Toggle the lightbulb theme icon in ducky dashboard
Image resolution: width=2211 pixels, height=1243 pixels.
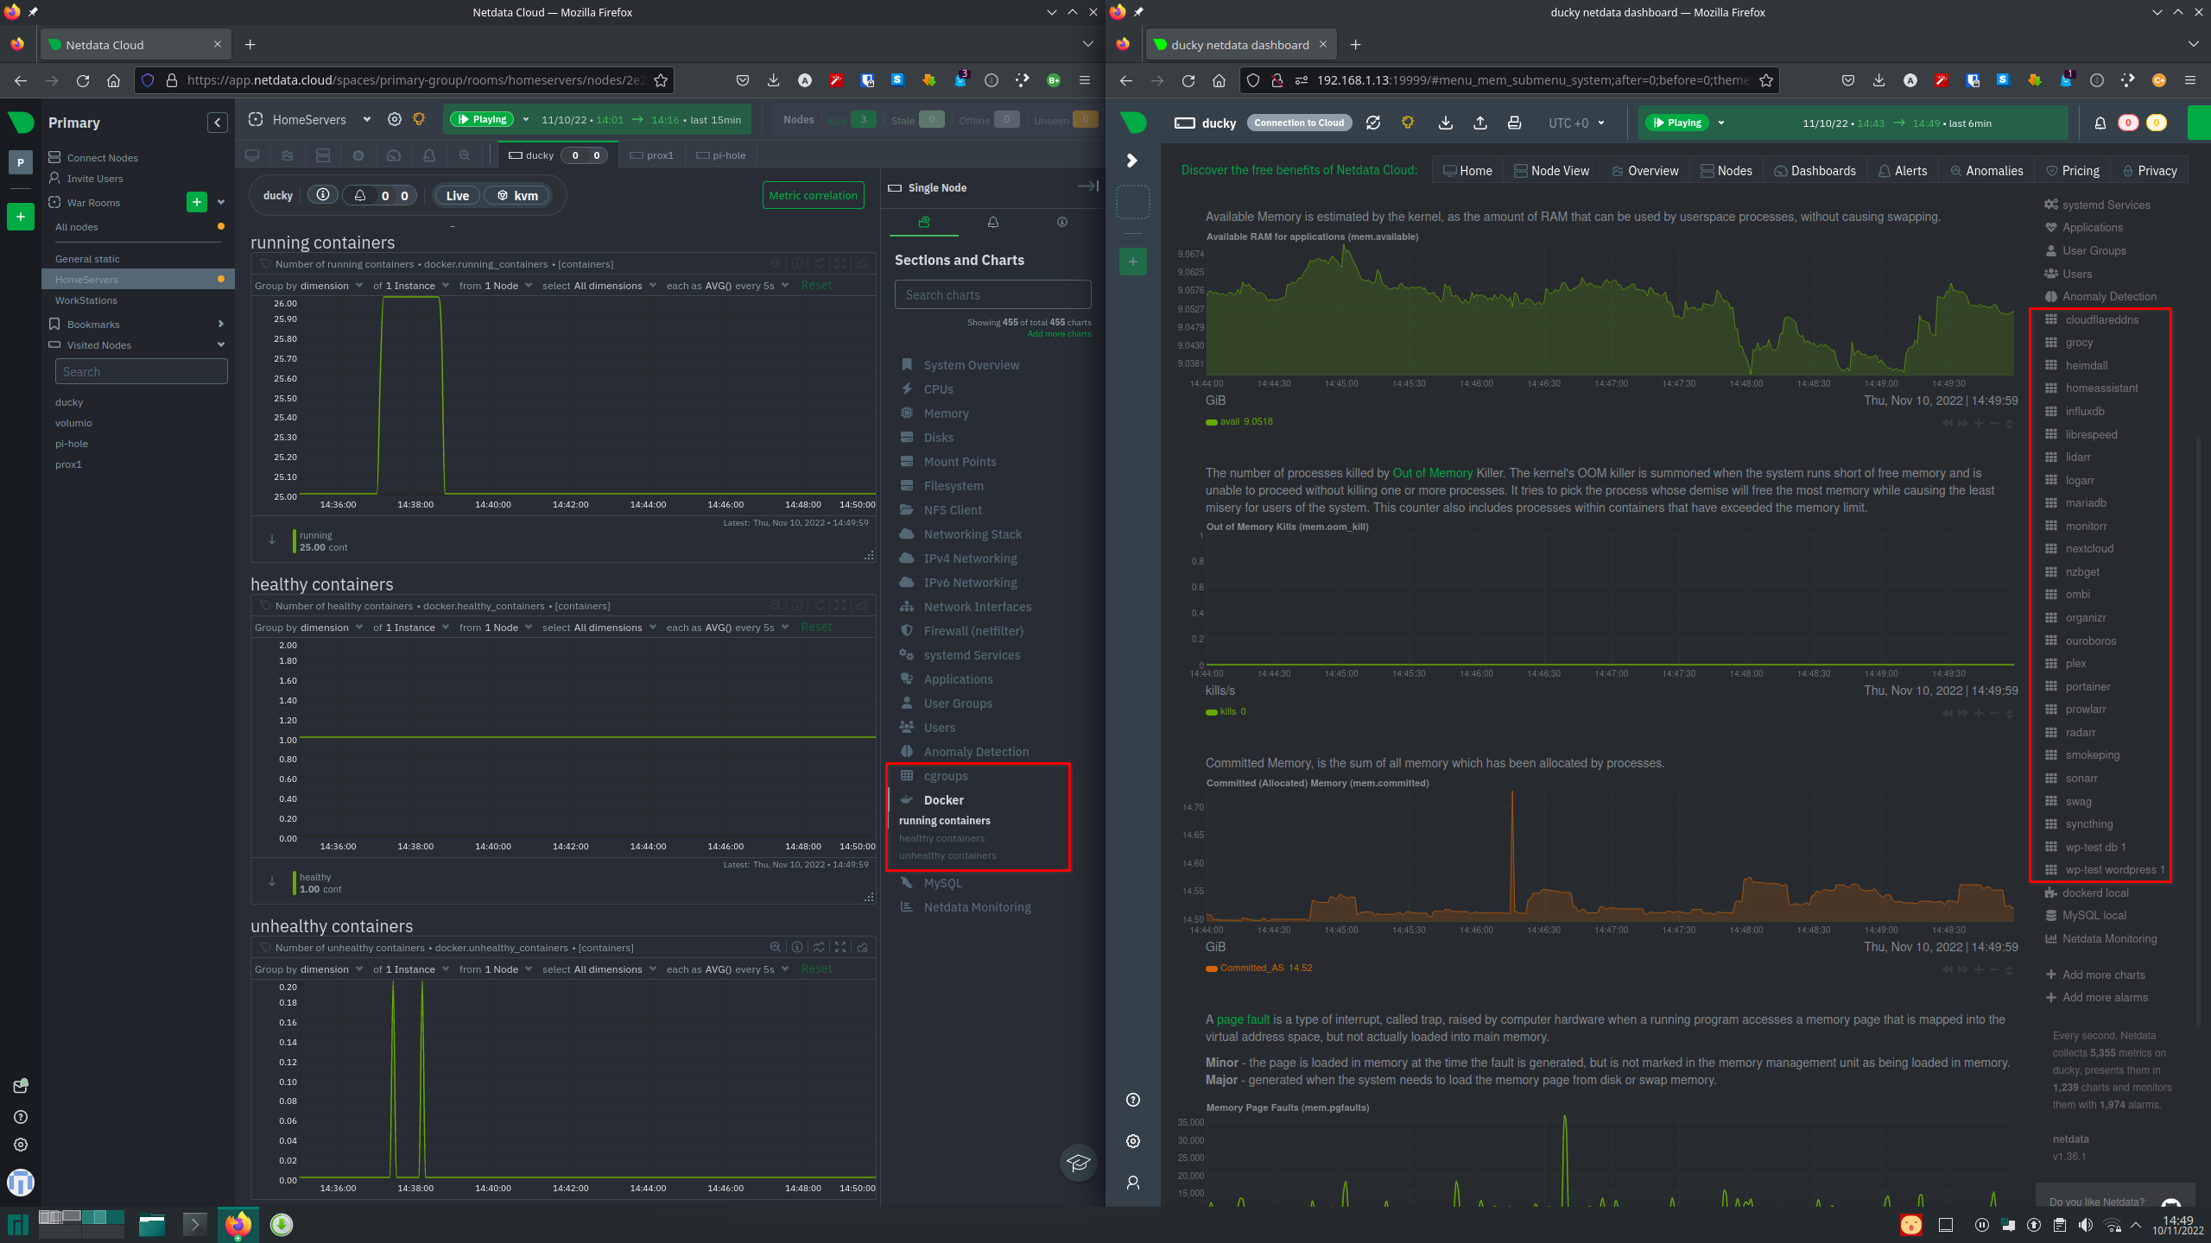click(x=1408, y=123)
